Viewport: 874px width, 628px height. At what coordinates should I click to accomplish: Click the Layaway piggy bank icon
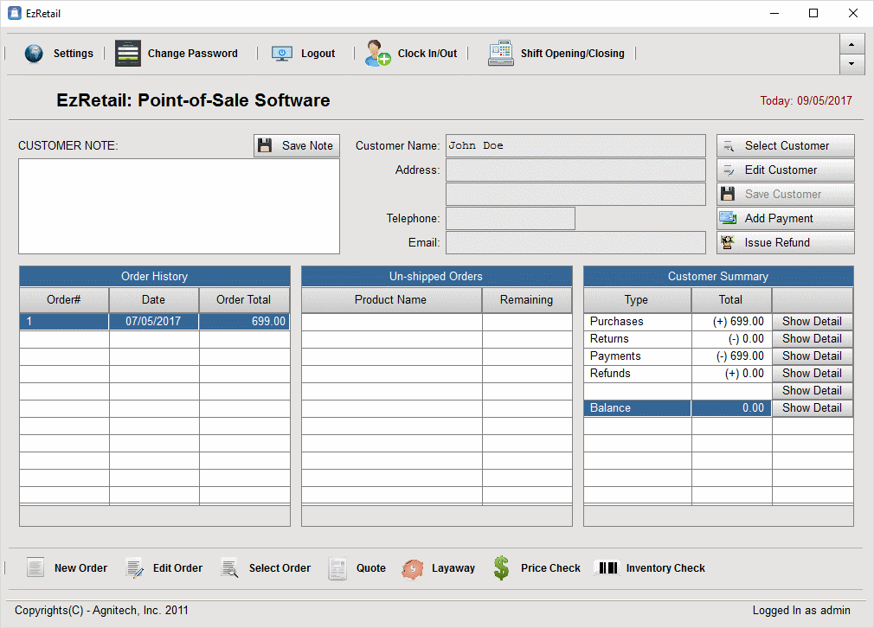[413, 569]
